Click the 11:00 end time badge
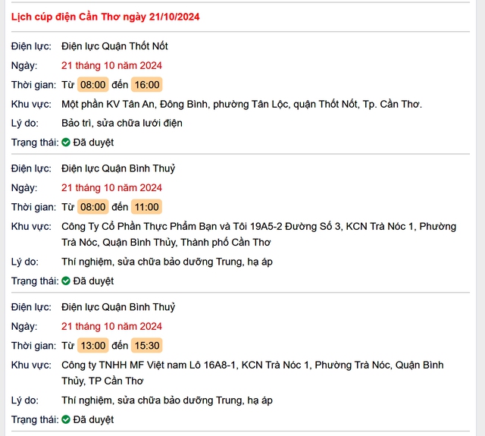This screenshot has height=436, width=485. (x=146, y=207)
